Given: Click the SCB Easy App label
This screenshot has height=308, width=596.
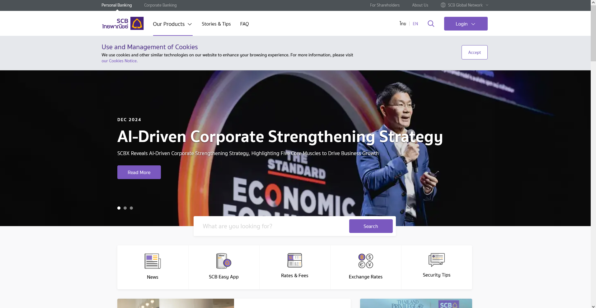Looking at the screenshot, I should click(x=223, y=277).
